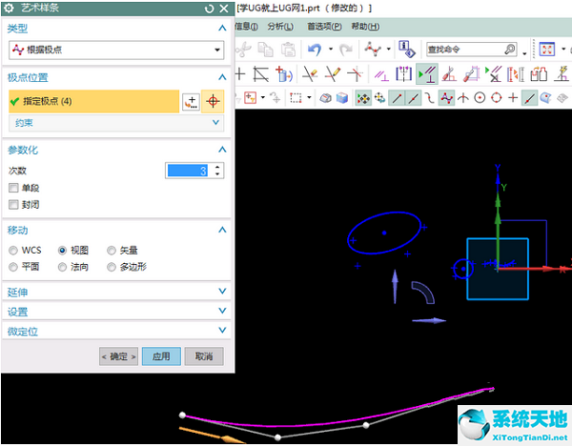Select the 法向 radio button
The image size is (572, 446).
coord(62,267)
